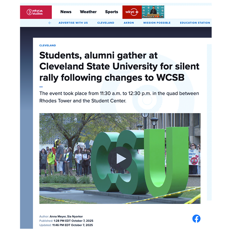Select the Advertise With Us link
This screenshot has height=232, width=232.
(x=73, y=23)
